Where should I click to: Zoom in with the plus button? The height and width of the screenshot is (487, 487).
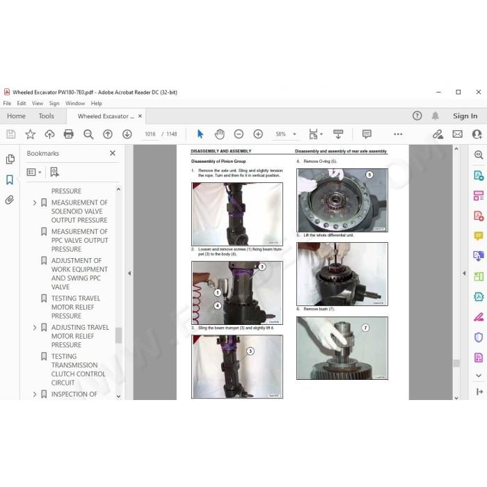(258, 134)
